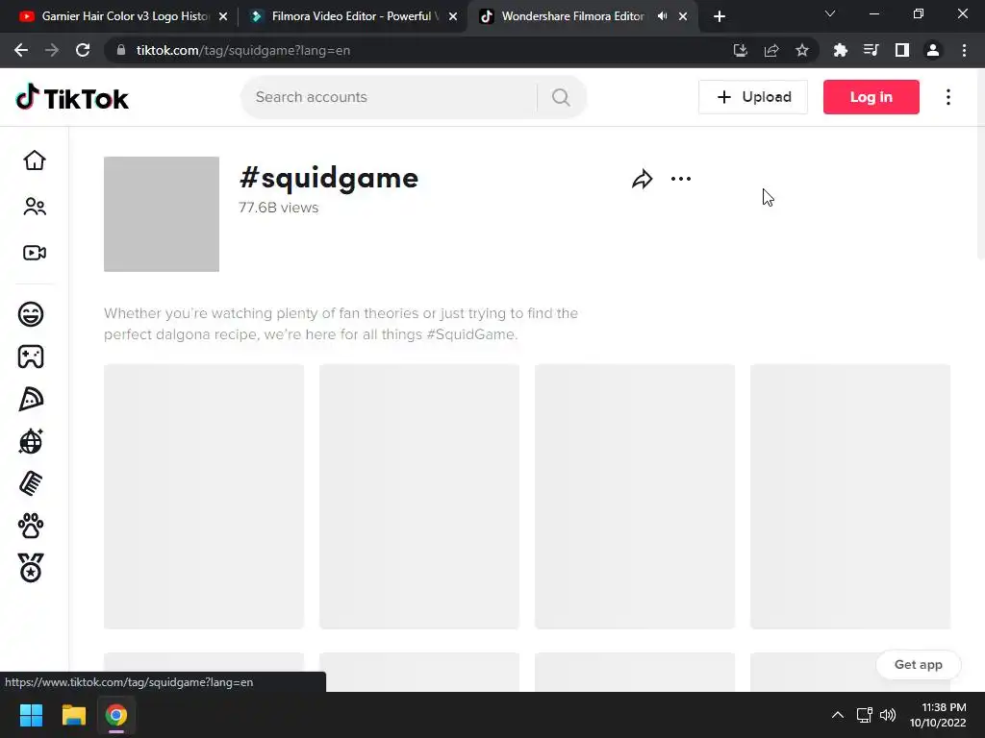Click share this page icon in address bar

pos(771,50)
